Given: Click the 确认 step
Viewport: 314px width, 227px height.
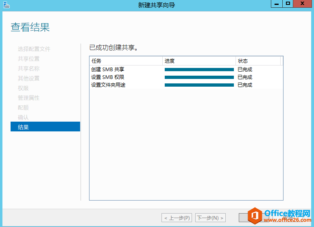Looking at the screenshot, I should point(23,118).
